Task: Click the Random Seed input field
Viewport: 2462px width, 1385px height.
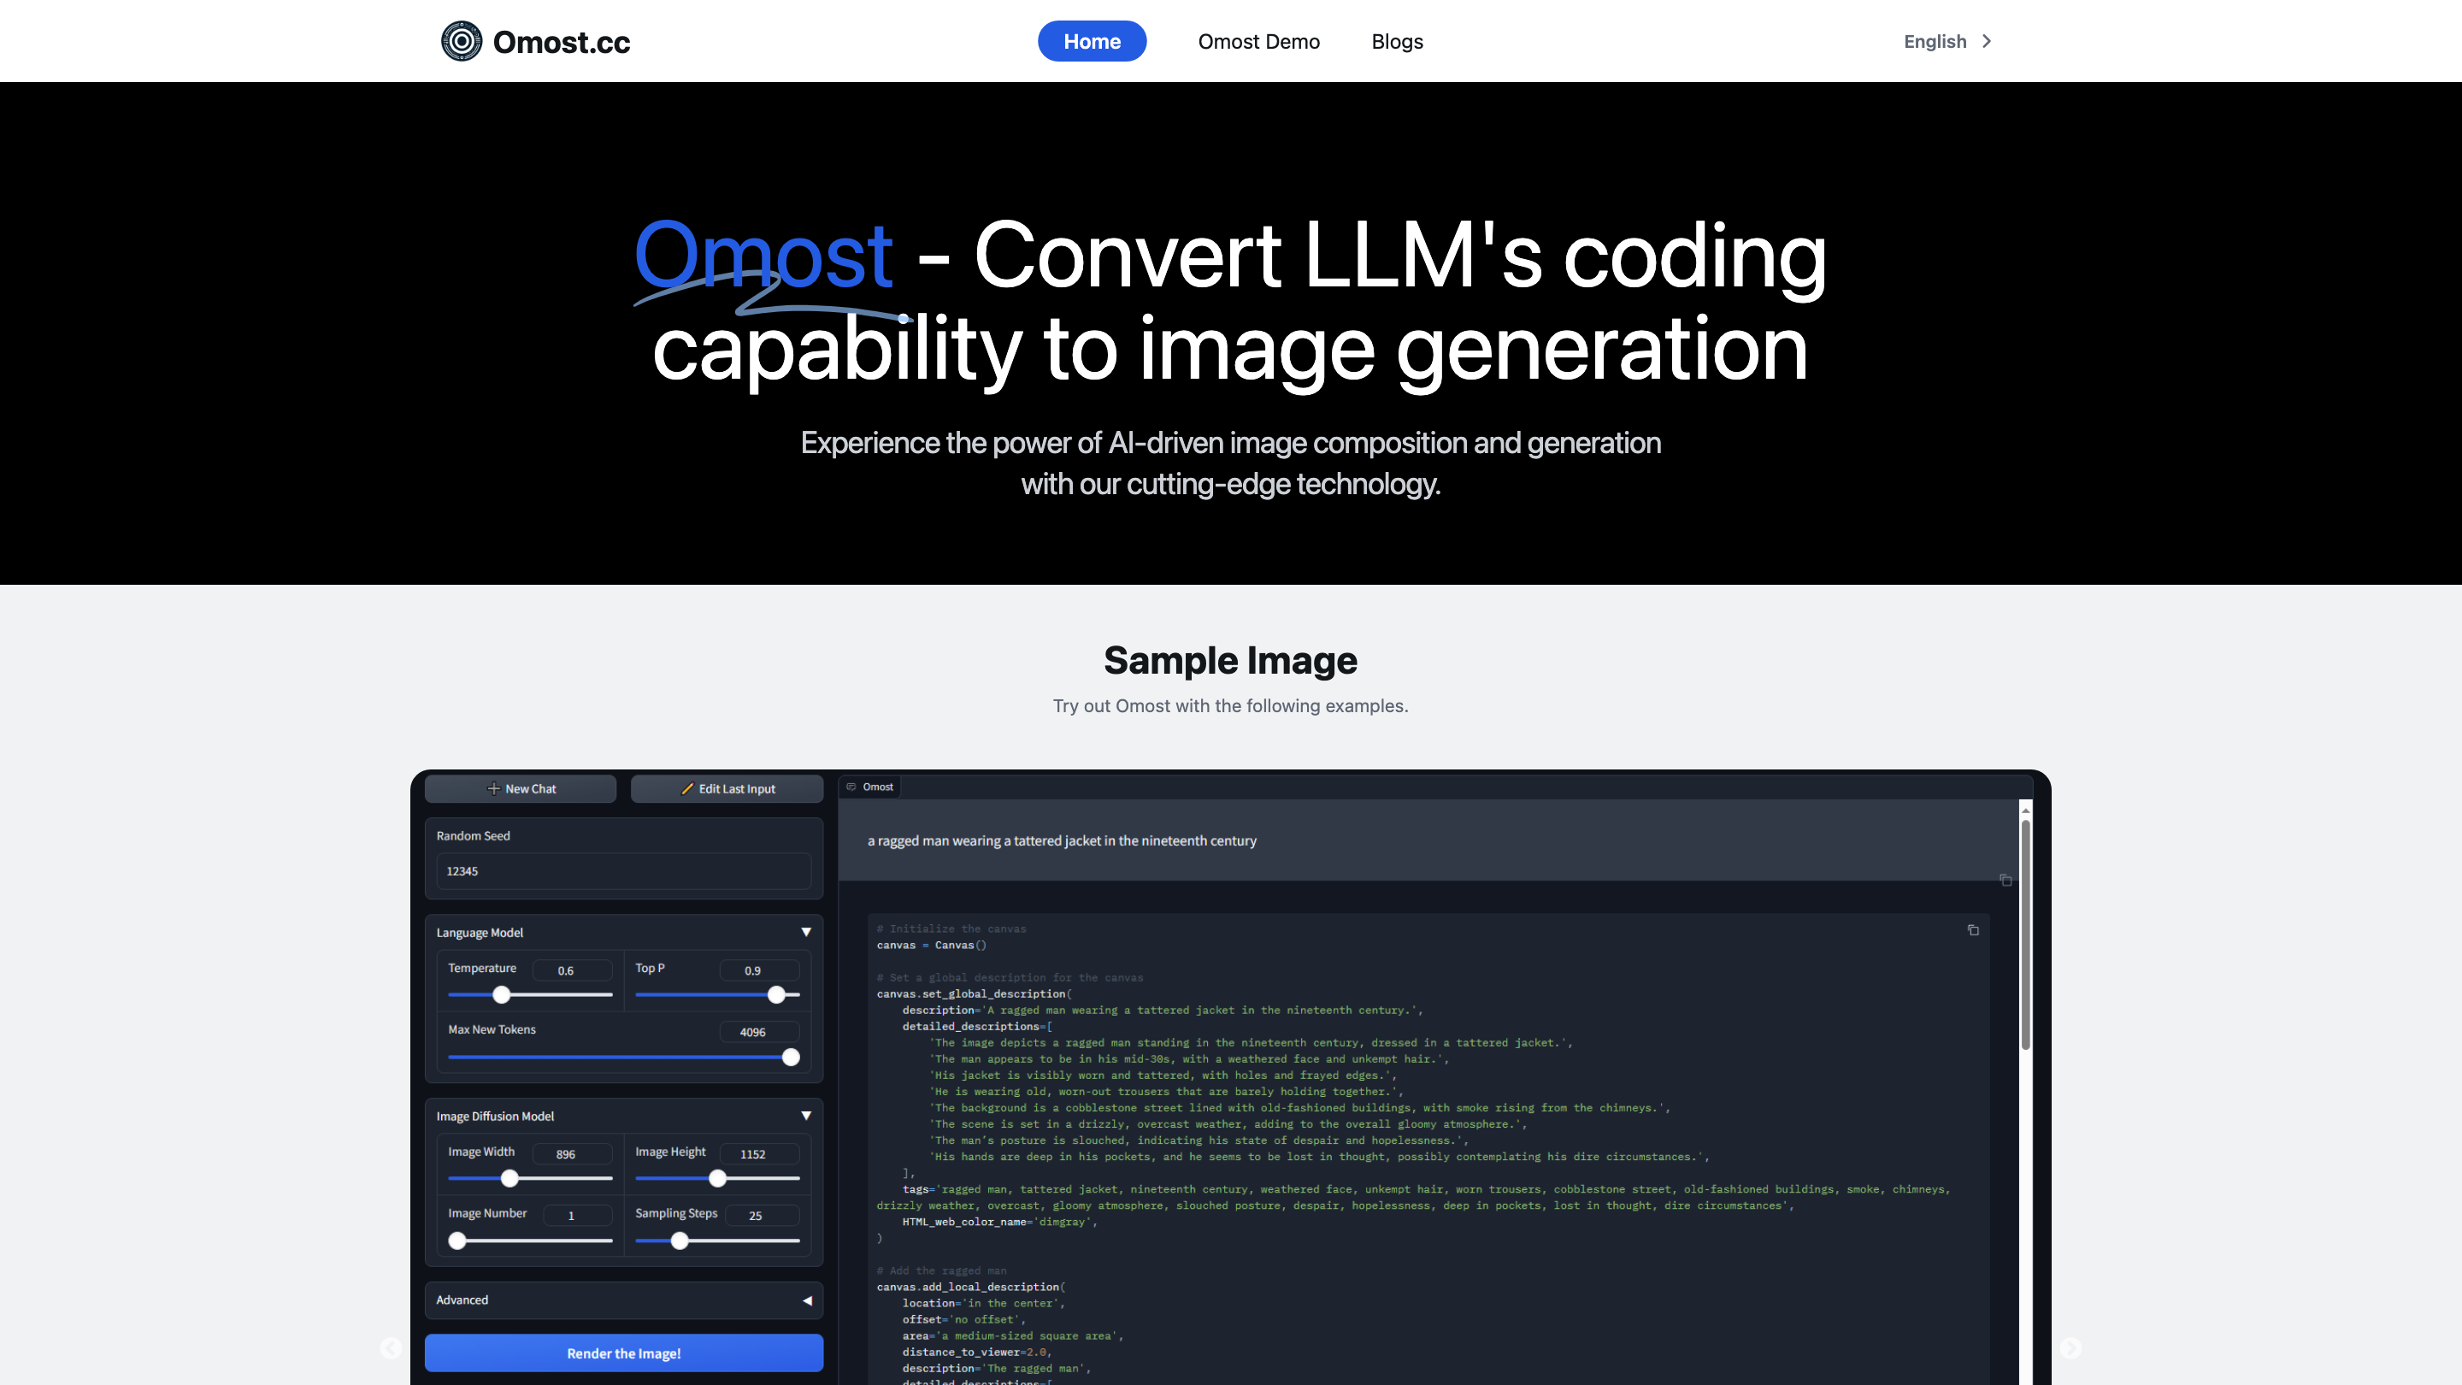Action: [623, 871]
